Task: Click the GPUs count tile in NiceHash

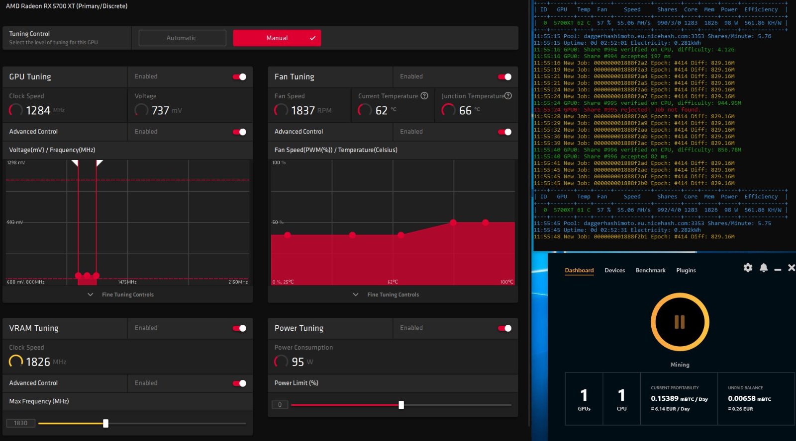Action: [x=584, y=399]
